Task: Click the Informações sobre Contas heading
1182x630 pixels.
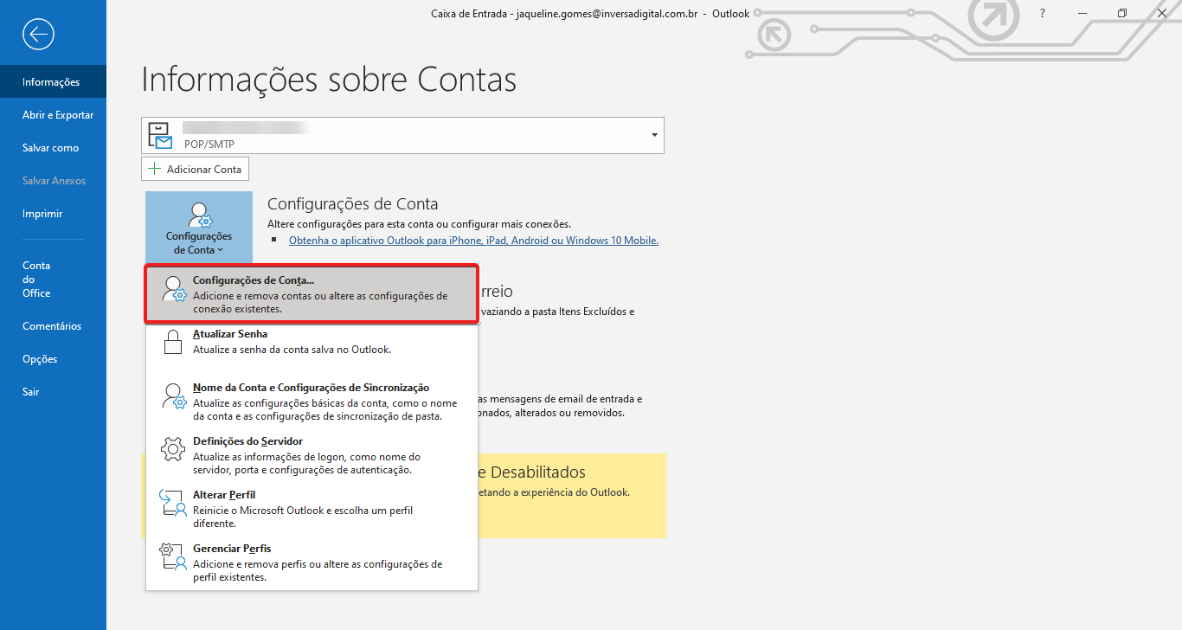Action: tap(329, 80)
